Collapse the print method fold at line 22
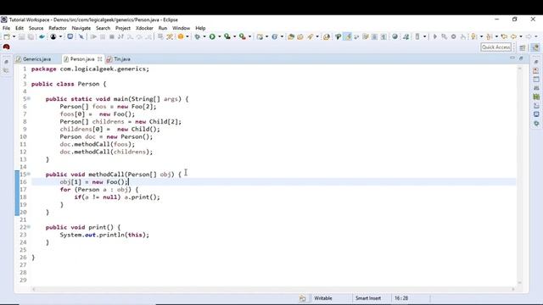543x305 pixels. point(29,227)
